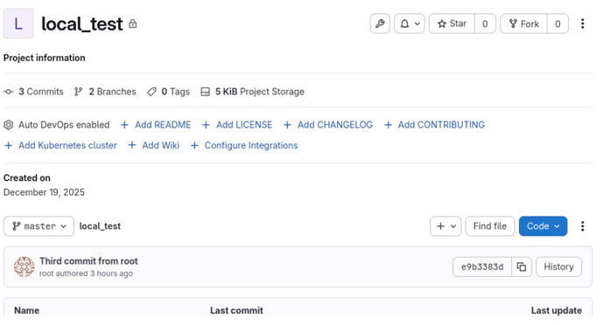Click the December 19, 2025 date text
Screen dimensions: 610x325
(x=44, y=192)
